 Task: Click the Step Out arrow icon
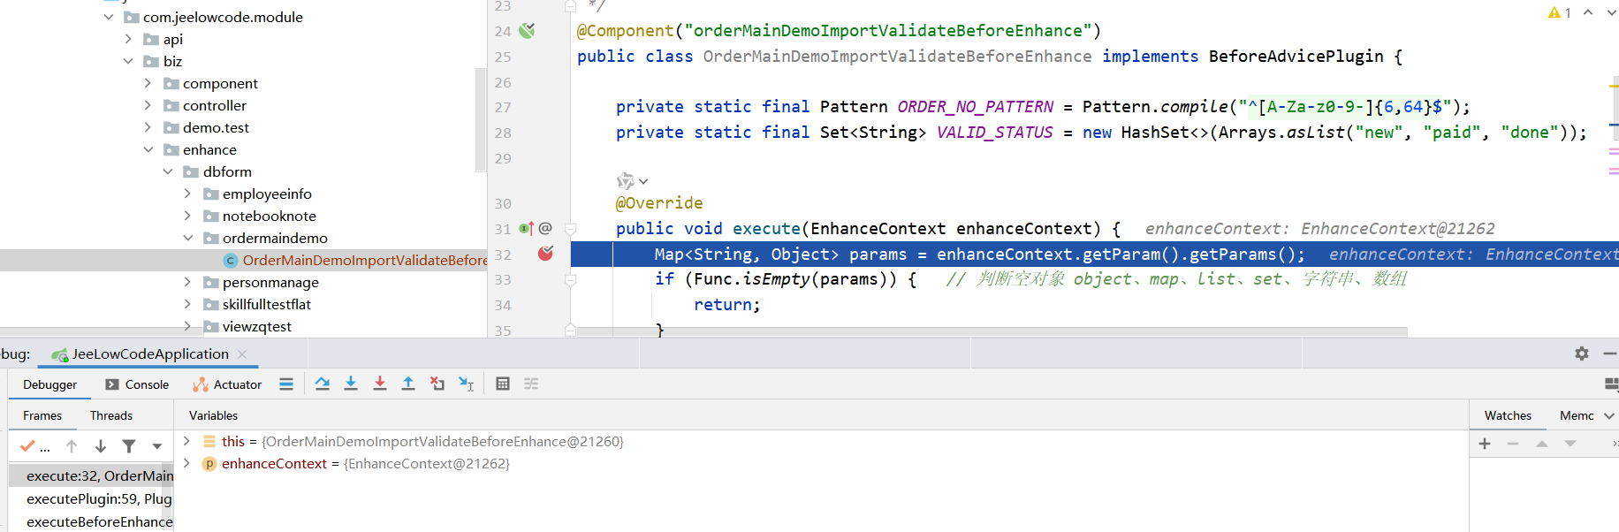[x=408, y=384]
